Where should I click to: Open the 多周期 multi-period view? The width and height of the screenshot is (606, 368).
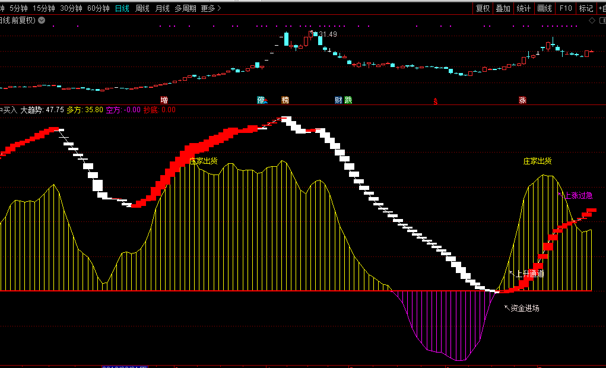(x=185, y=8)
